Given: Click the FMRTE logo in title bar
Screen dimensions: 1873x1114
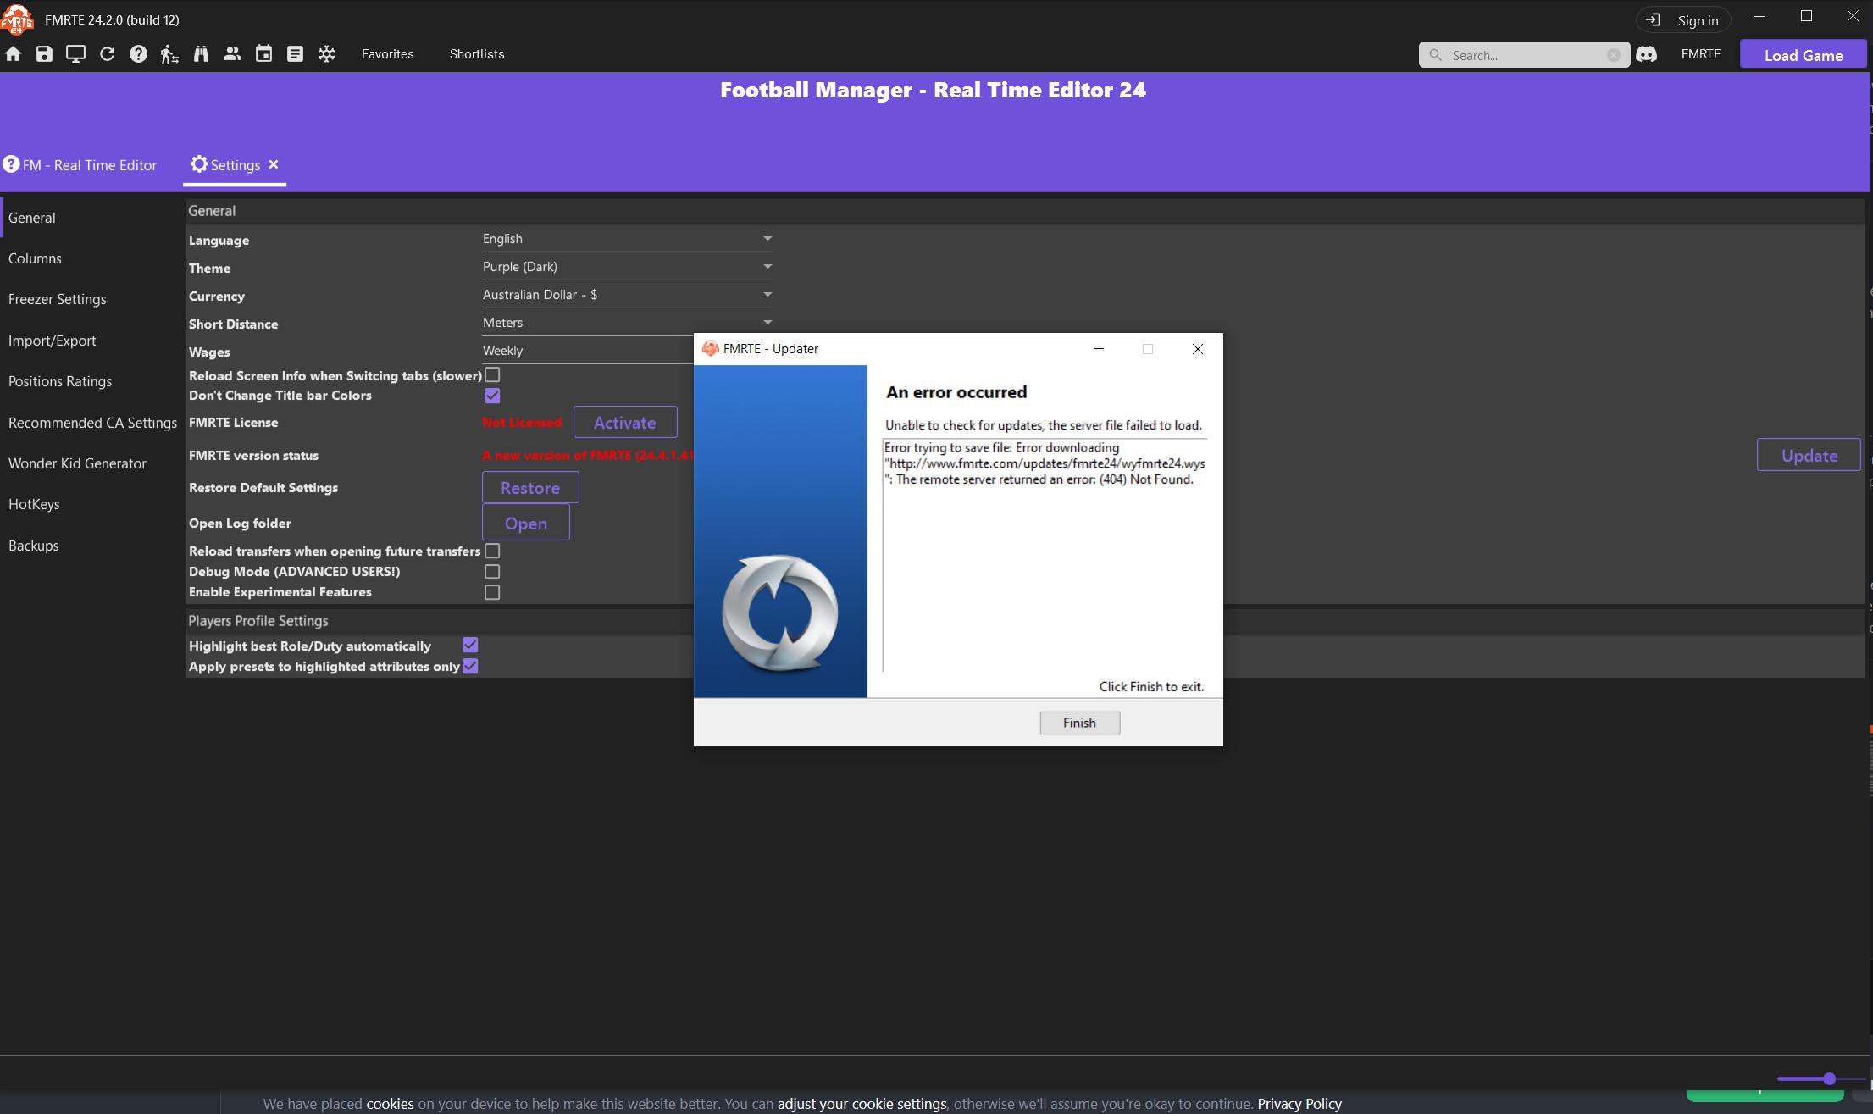Looking at the screenshot, I should click(17, 19).
